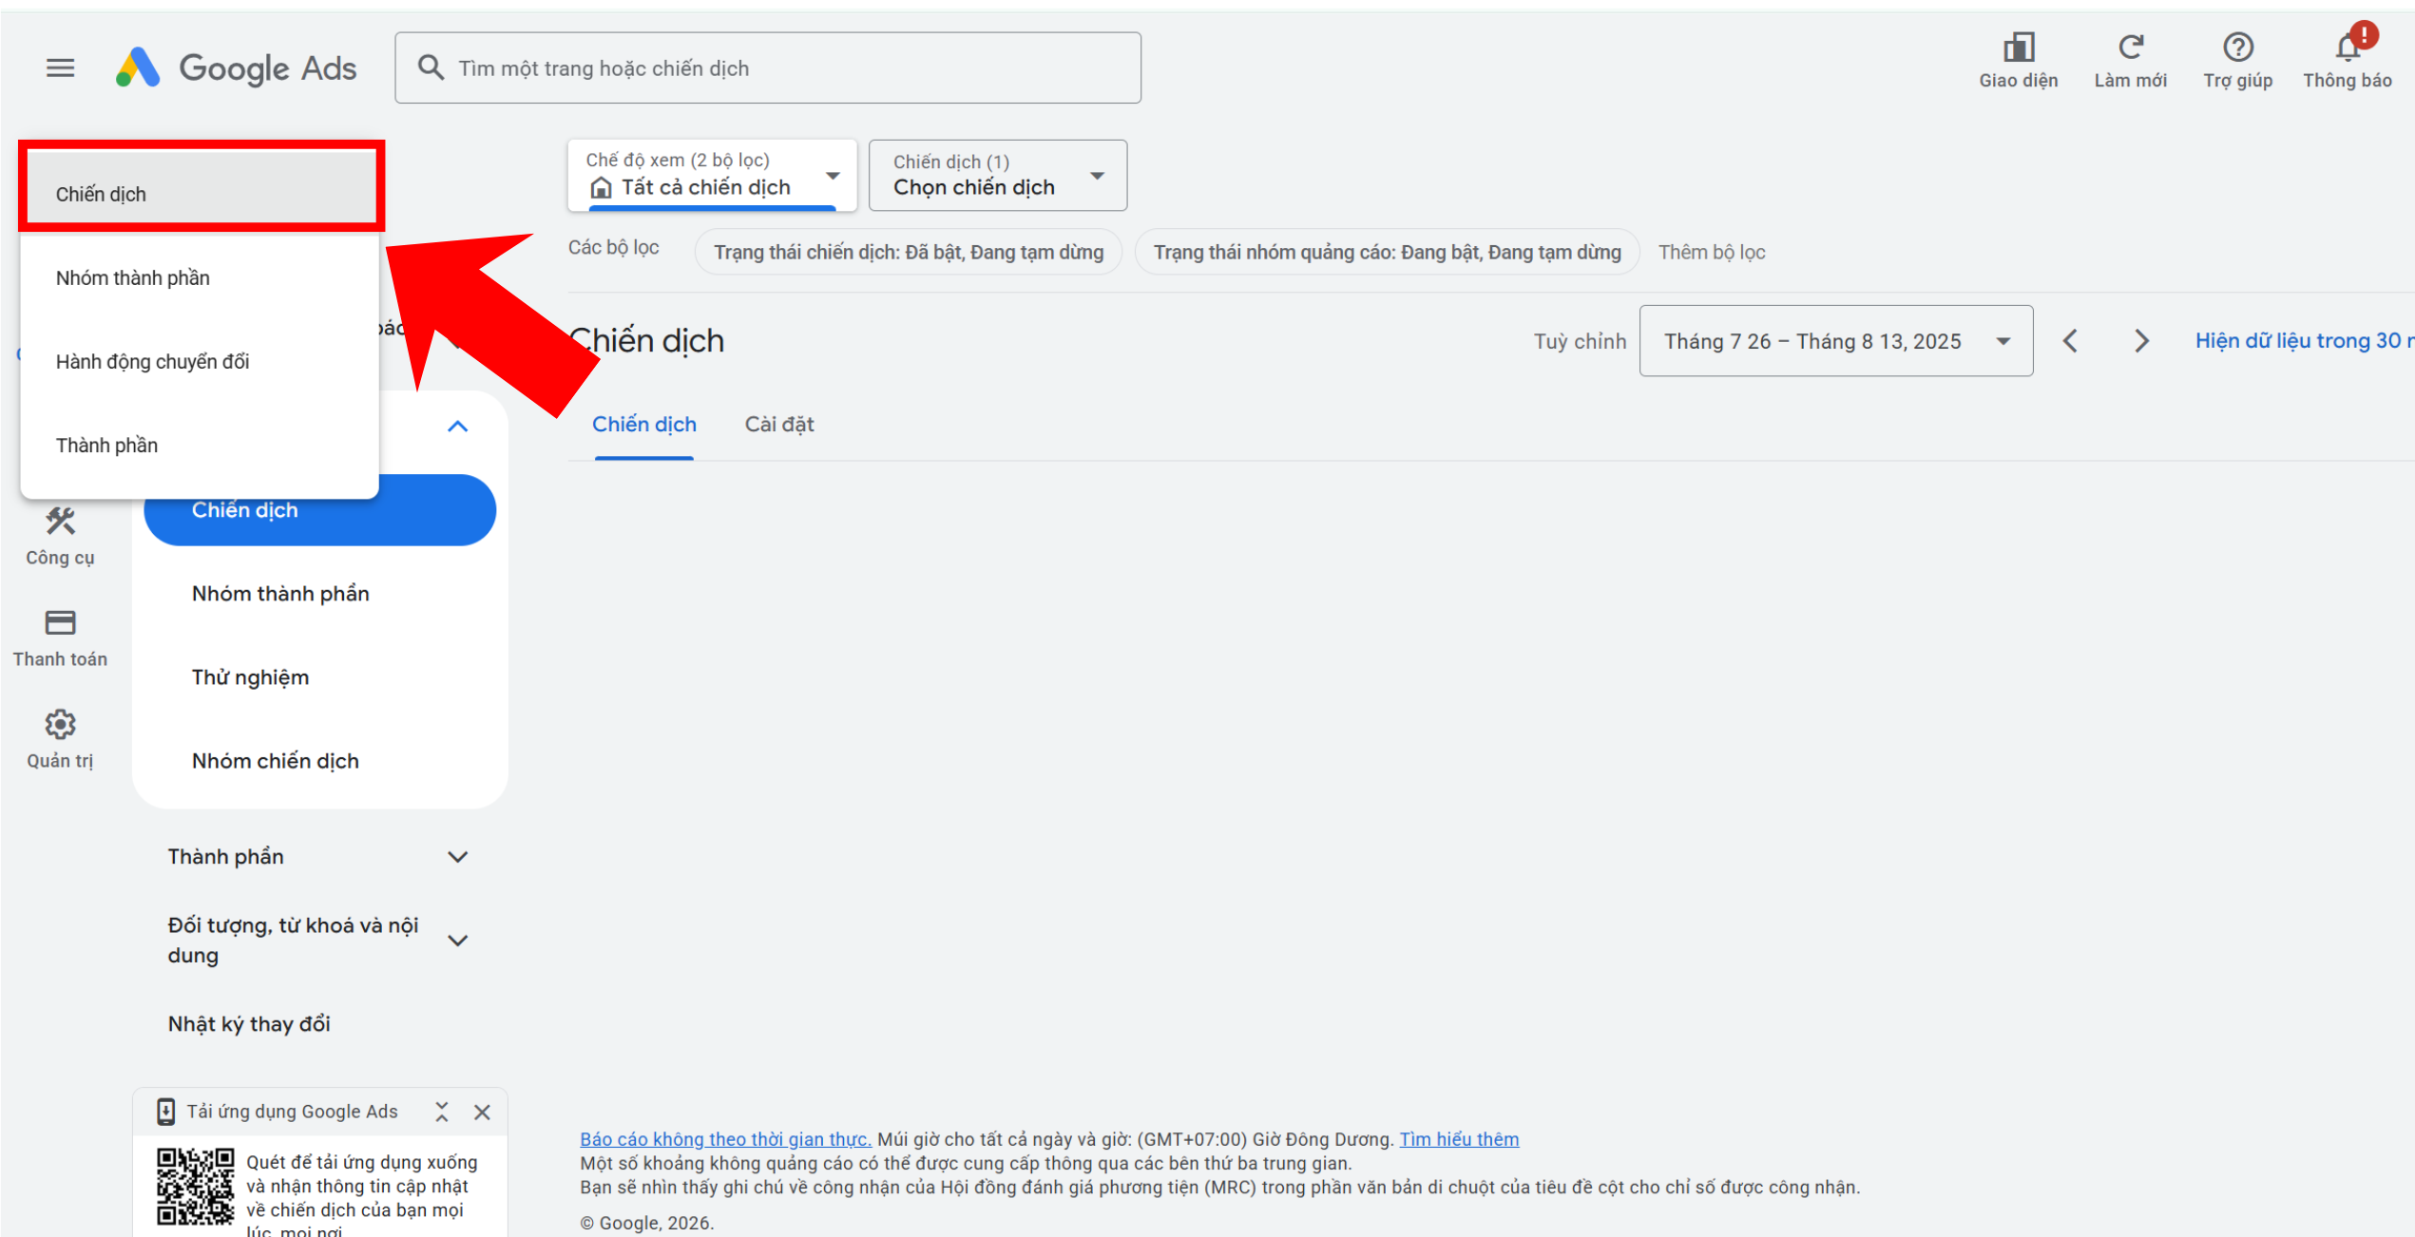Open Chọn chiến dịch dropdown

click(998, 175)
